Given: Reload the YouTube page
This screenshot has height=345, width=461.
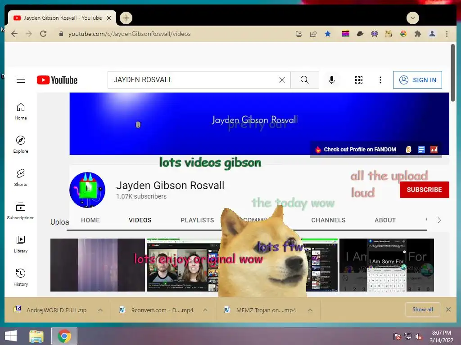Looking at the screenshot, I should pyautogui.click(x=43, y=34).
